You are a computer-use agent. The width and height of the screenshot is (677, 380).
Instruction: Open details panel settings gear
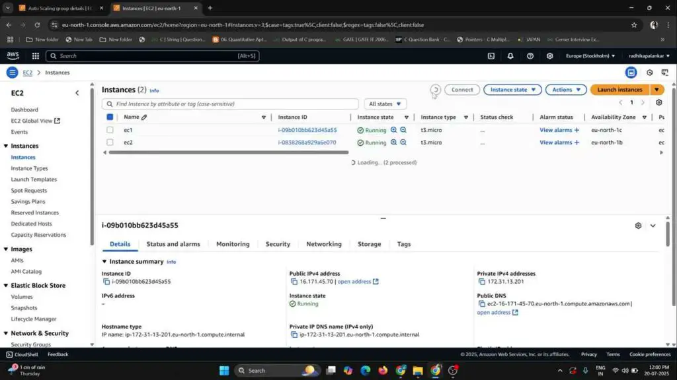[x=638, y=226]
